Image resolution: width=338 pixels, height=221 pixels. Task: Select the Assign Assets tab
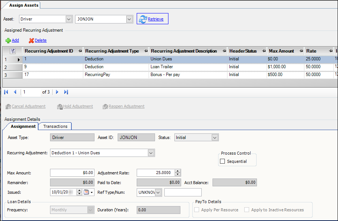(x=23, y=5)
